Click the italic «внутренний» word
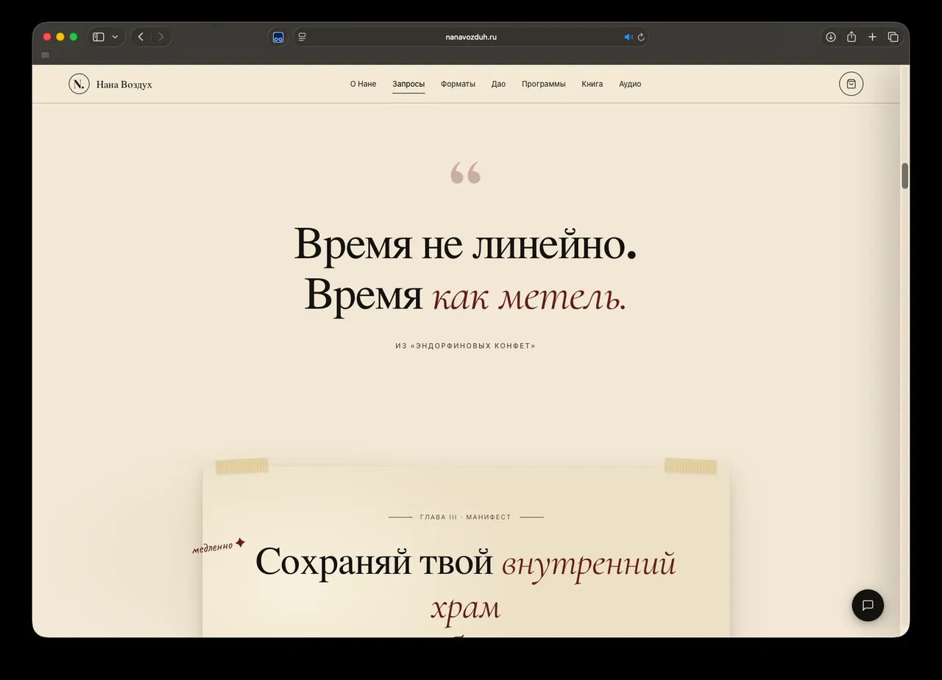Viewport: 942px width, 680px height. coord(589,564)
